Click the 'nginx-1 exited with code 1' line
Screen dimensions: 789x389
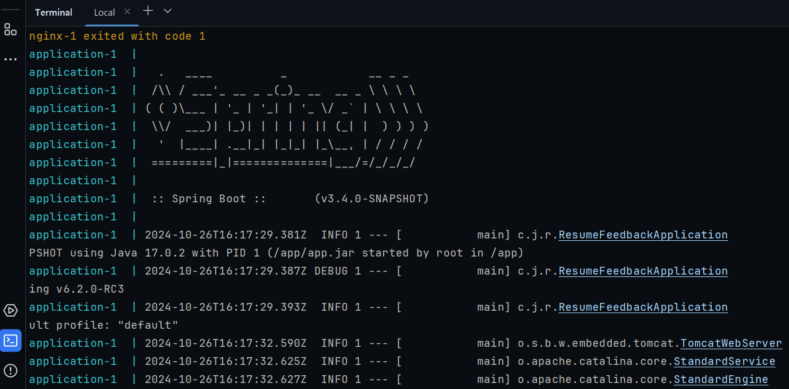[x=117, y=36]
